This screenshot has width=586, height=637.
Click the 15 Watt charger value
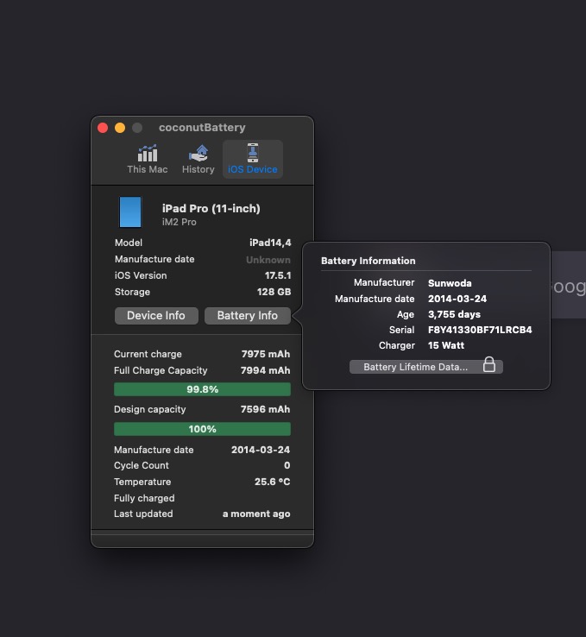[x=446, y=346]
